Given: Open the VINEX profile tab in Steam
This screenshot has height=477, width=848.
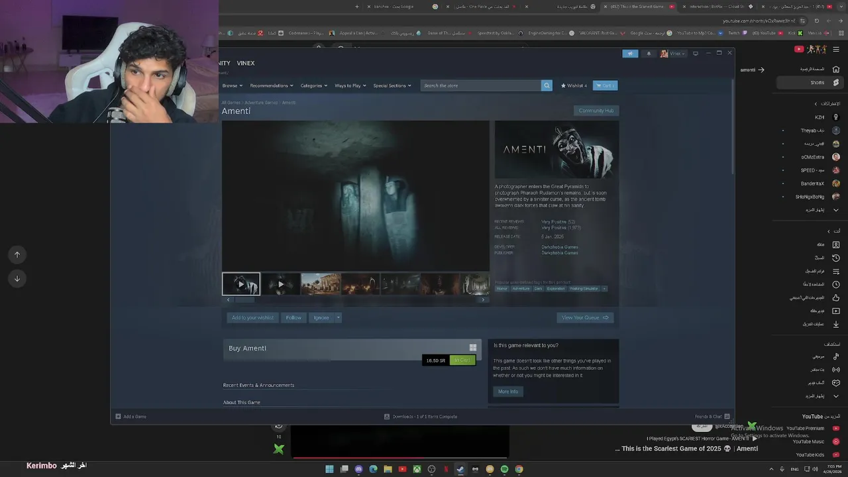Looking at the screenshot, I should [246, 63].
